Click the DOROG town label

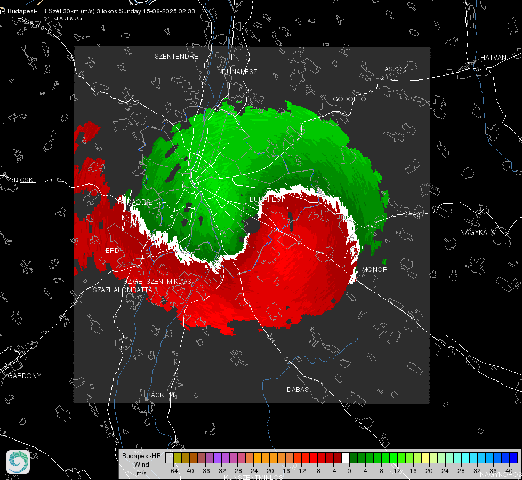click(x=69, y=18)
